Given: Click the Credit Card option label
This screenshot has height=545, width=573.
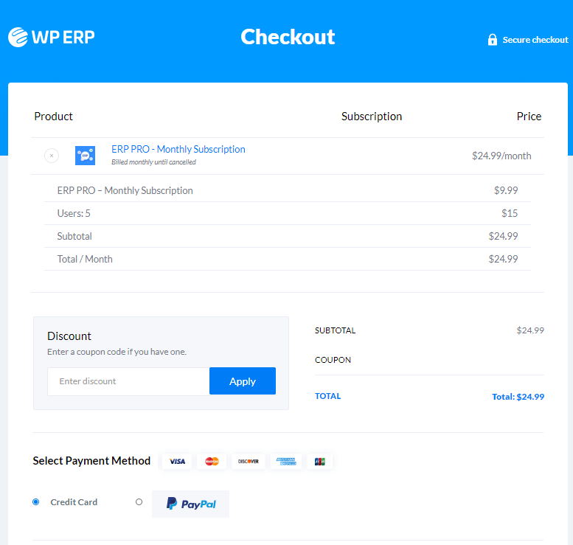Looking at the screenshot, I should click(74, 502).
